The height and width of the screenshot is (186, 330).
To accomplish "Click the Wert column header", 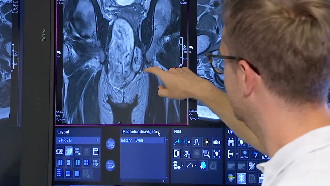I will click(x=139, y=140).
